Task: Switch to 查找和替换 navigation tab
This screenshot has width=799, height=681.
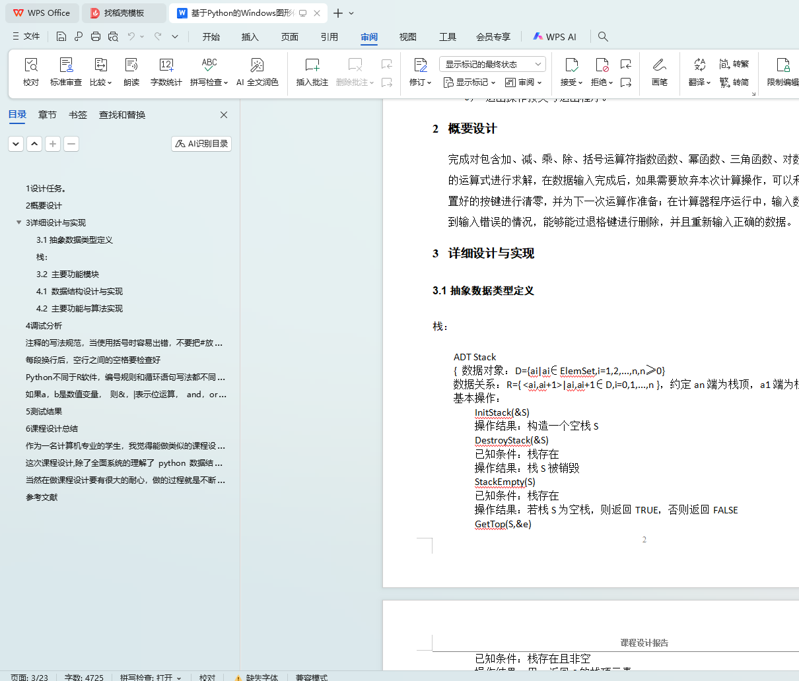Action: (x=122, y=115)
